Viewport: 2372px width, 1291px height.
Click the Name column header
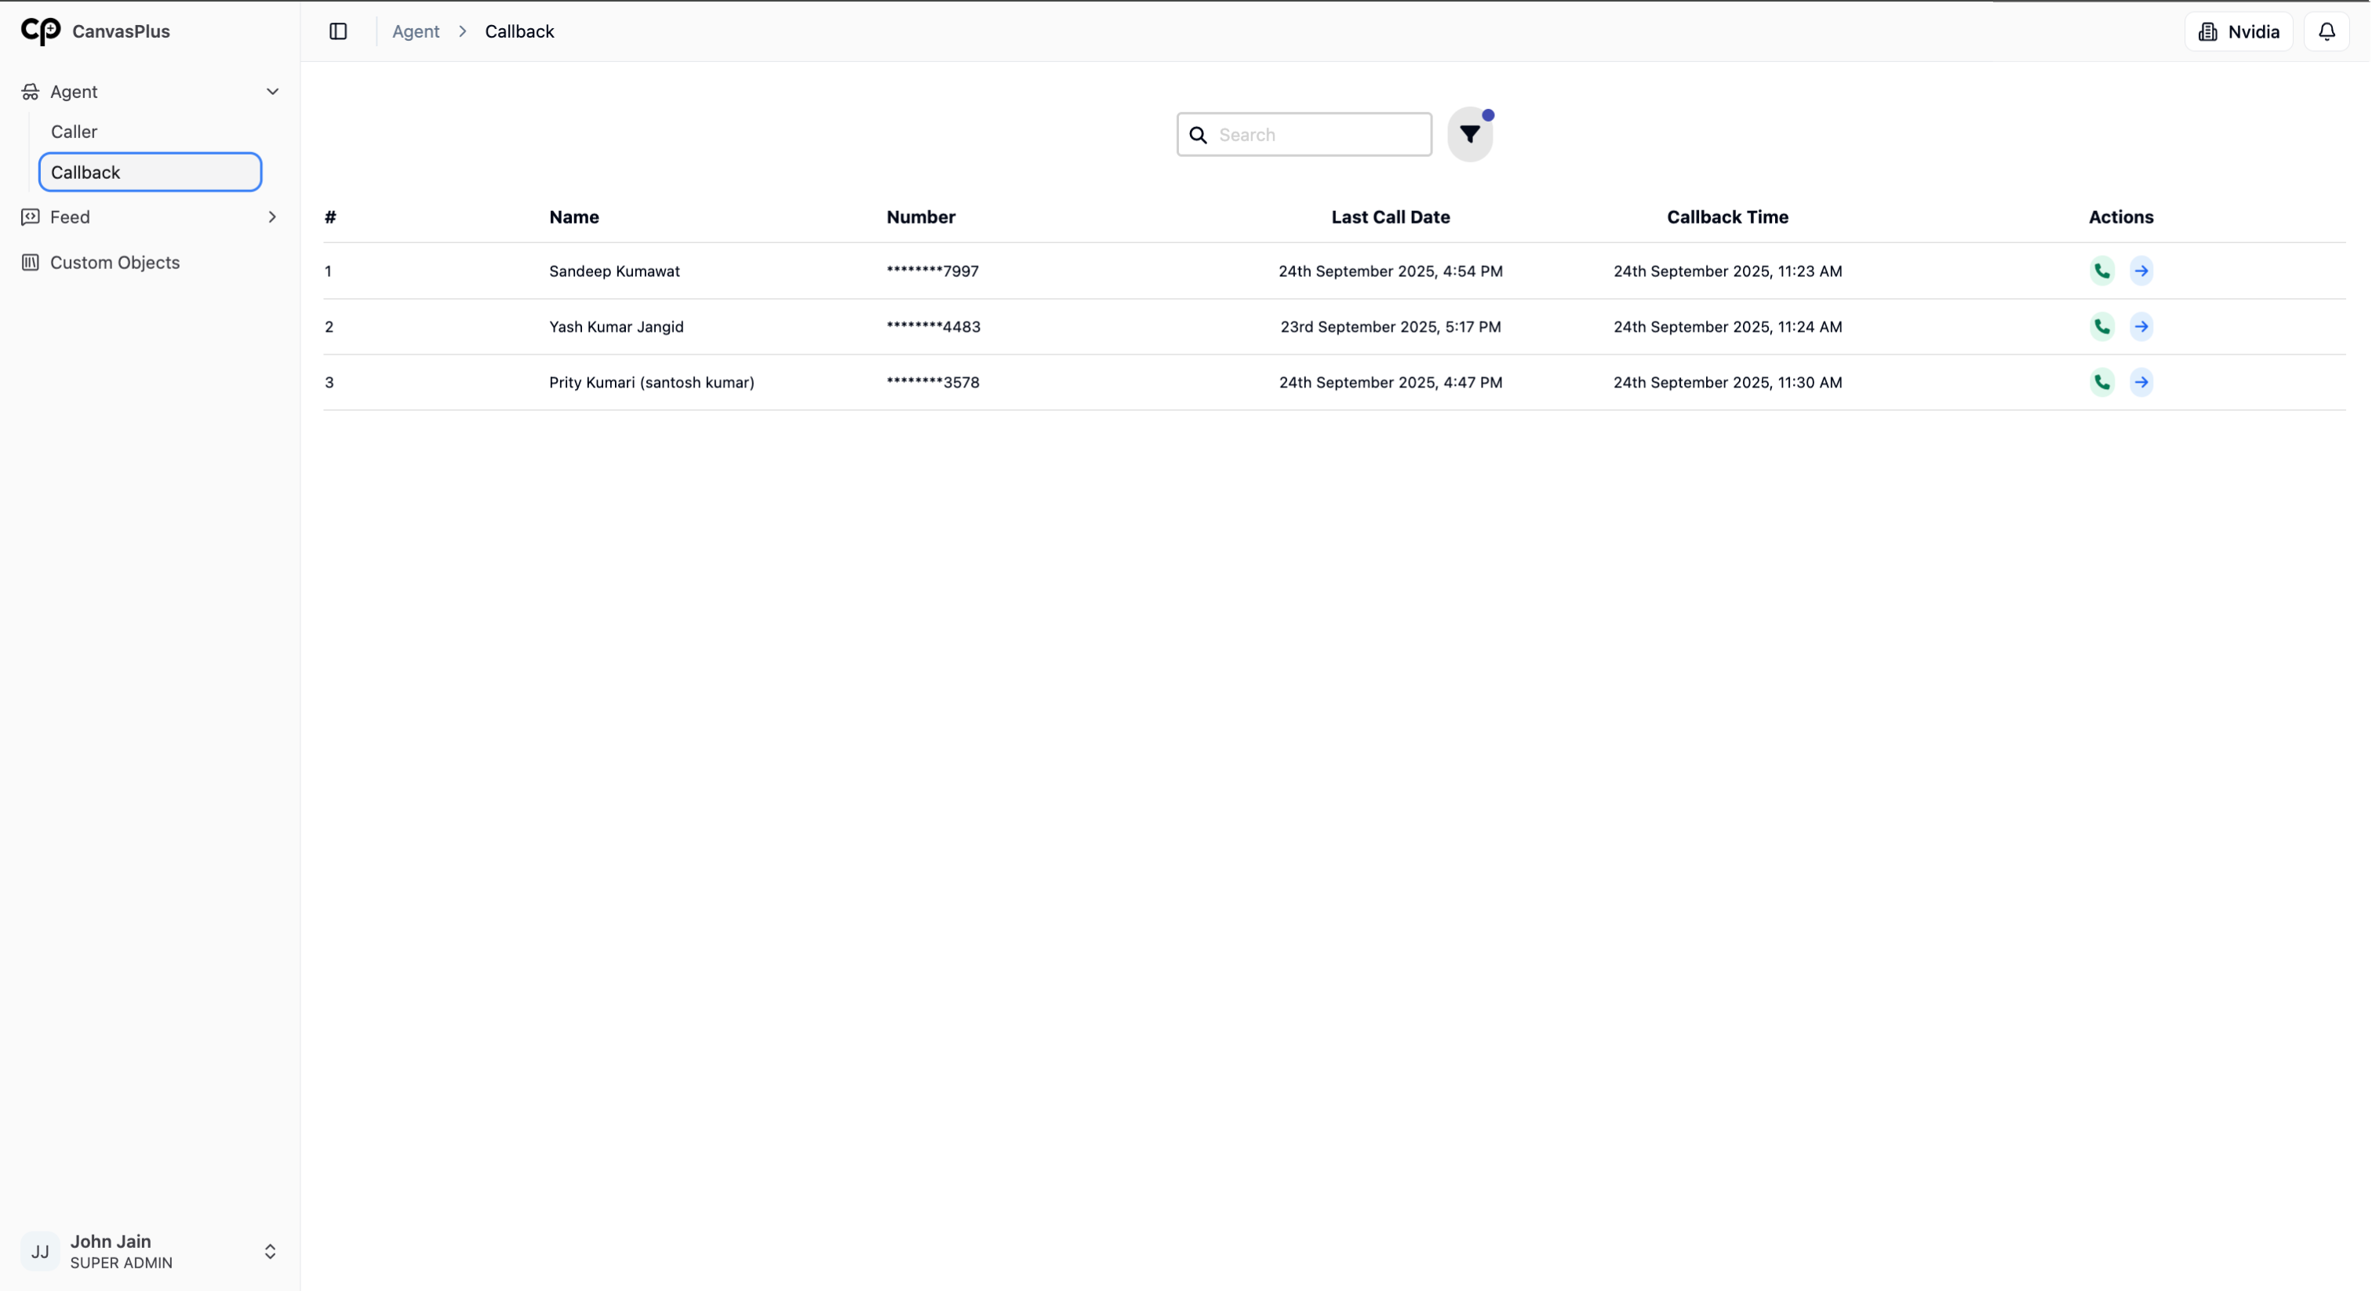[575, 217]
